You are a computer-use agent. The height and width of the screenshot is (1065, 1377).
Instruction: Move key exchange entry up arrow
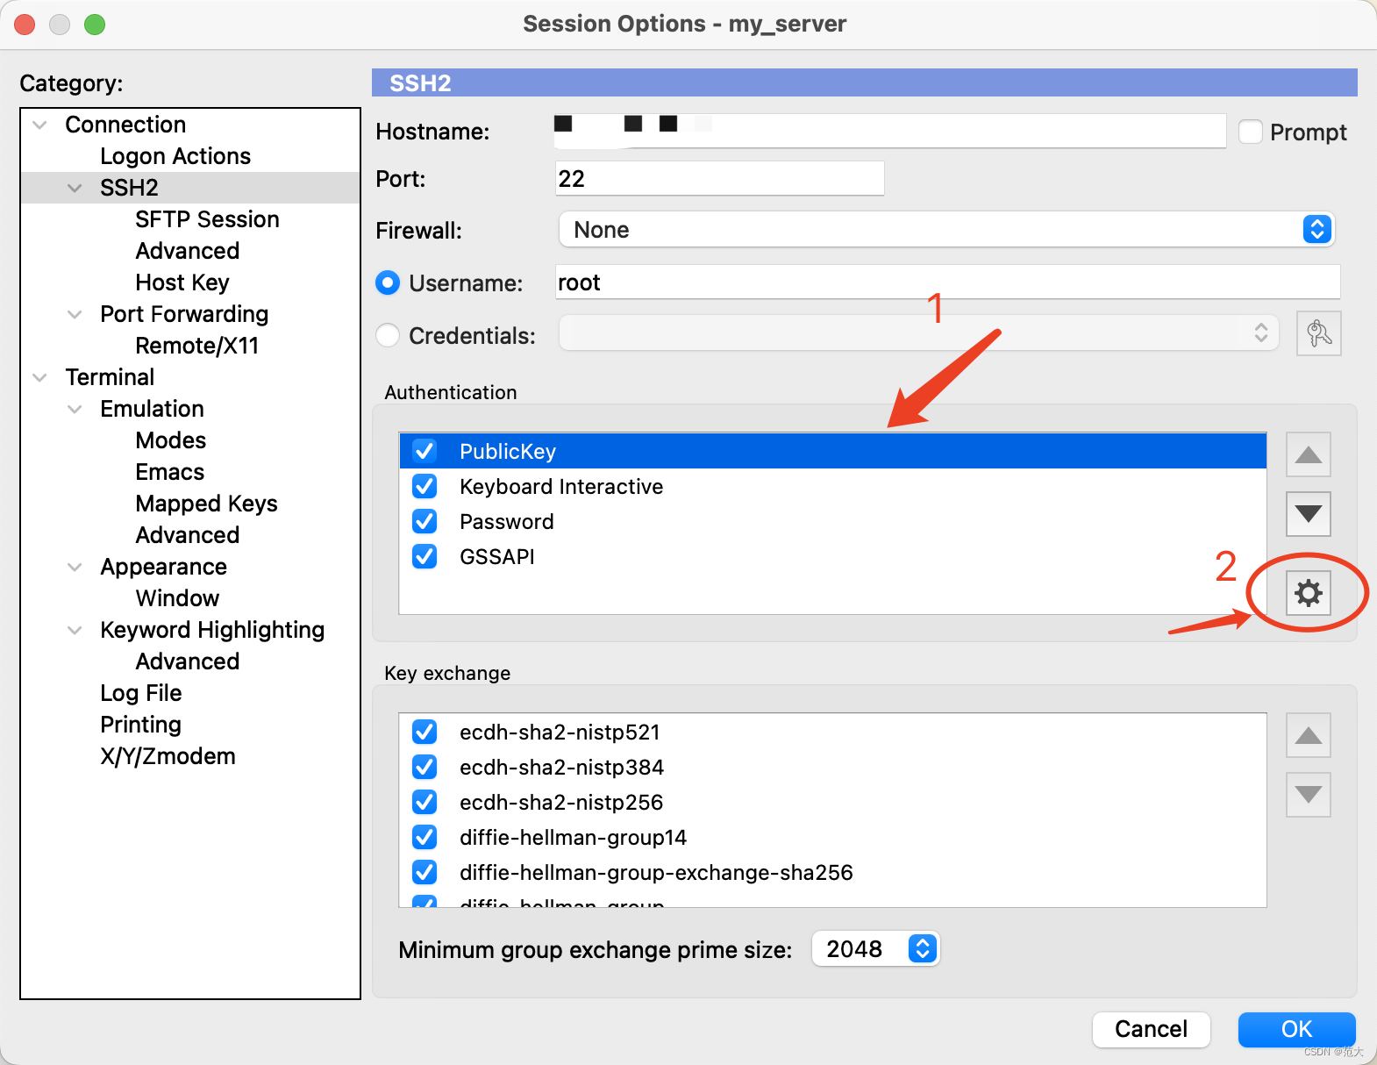1308,735
